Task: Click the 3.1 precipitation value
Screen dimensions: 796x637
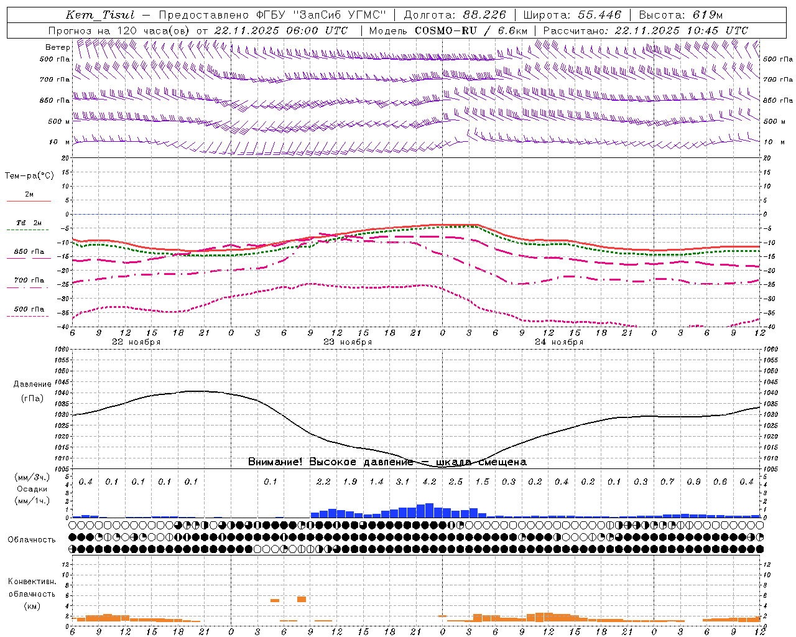Action: pos(402,482)
